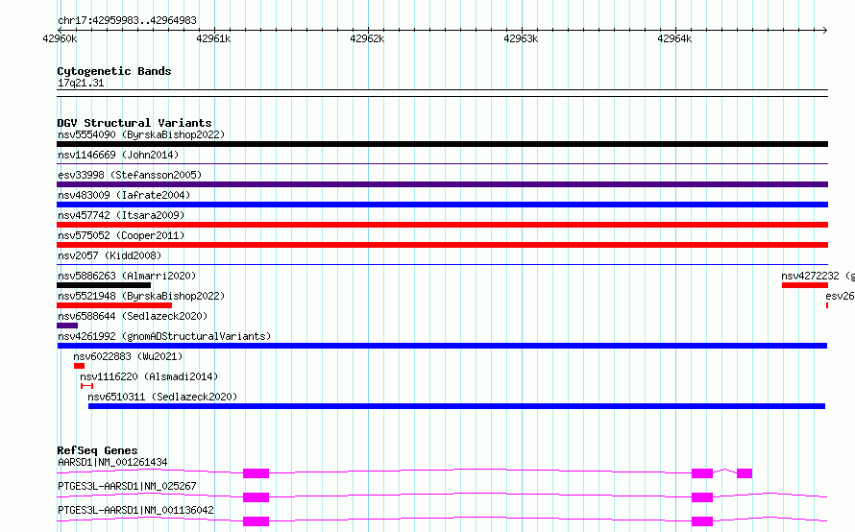Select the red nsv1116220 bracket glyph

click(x=86, y=386)
